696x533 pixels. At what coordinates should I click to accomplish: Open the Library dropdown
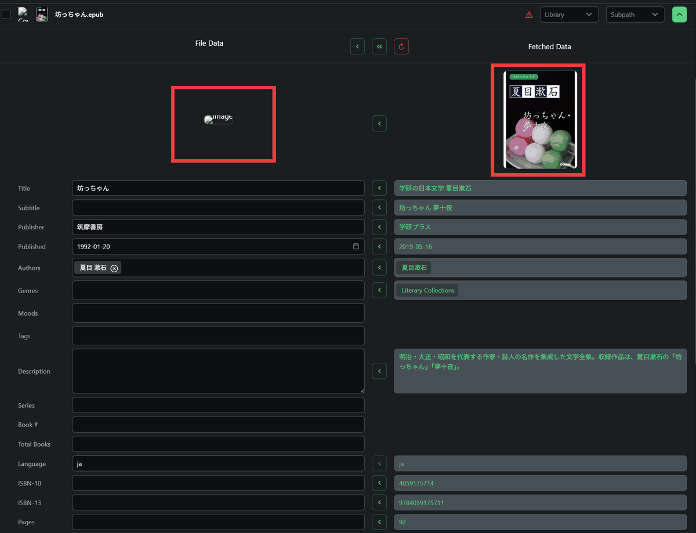[x=568, y=14]
